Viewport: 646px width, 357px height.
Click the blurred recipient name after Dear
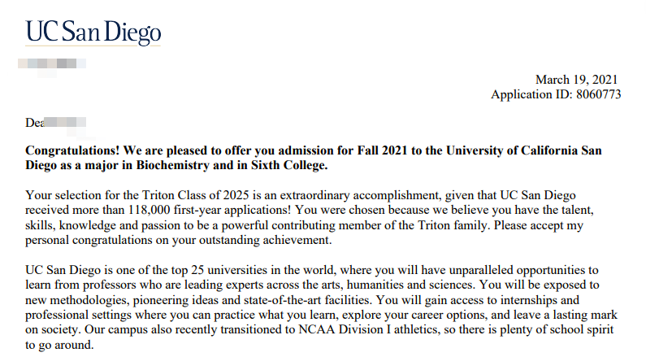[65, 123]
